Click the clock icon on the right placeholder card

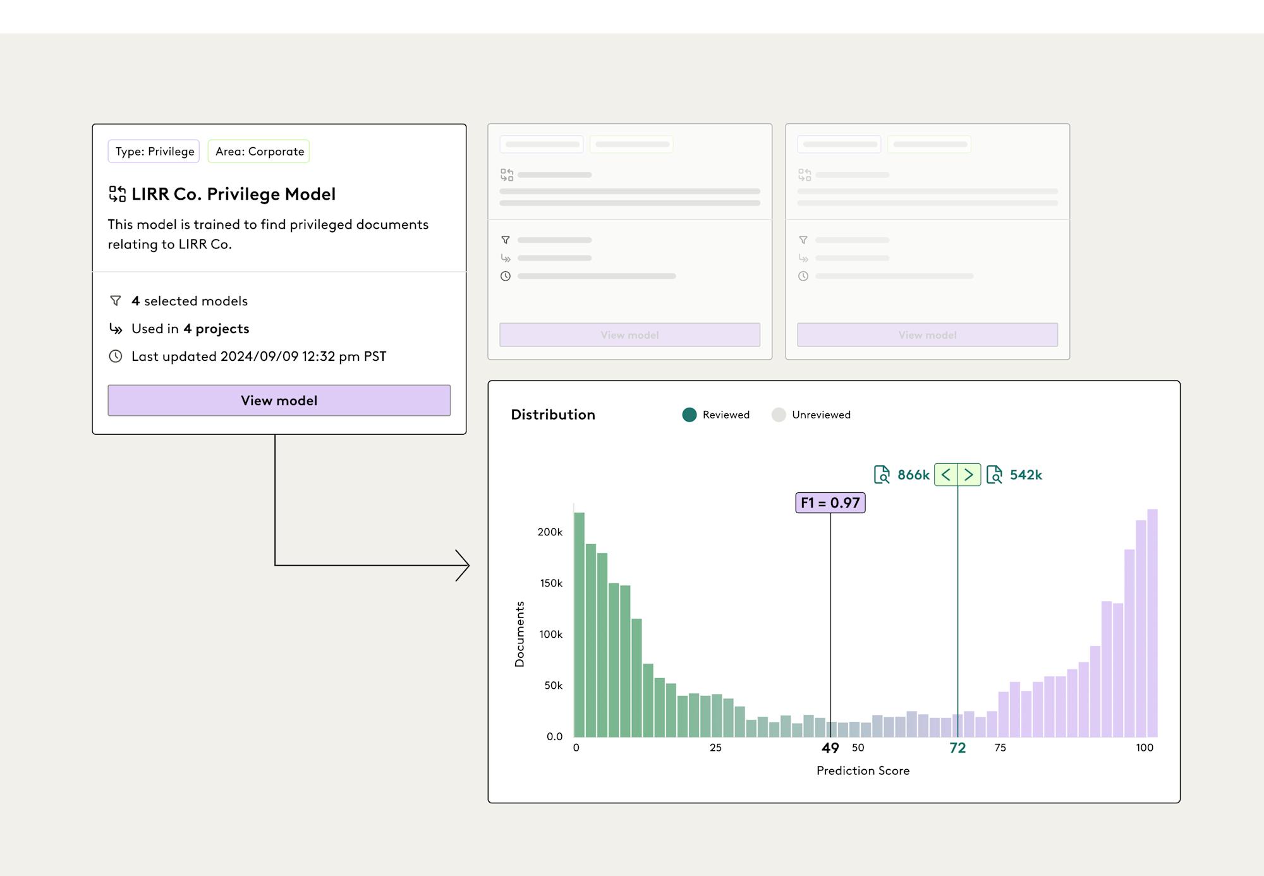(803, 276)
